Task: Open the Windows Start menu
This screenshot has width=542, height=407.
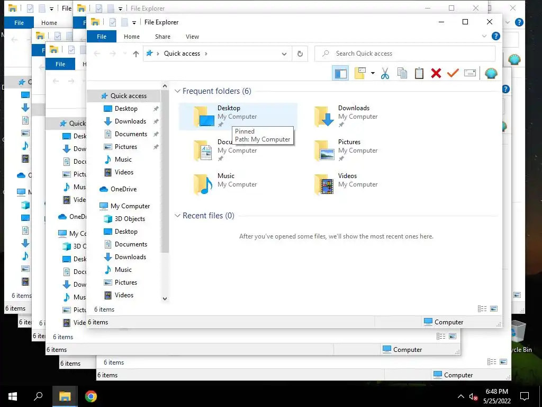Action: pyautogui.click(x=13, y=396)
